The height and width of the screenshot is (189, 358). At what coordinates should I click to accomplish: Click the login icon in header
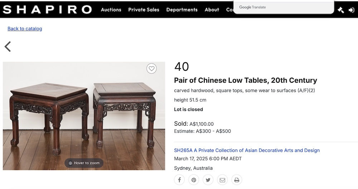(x=351, y=10)
